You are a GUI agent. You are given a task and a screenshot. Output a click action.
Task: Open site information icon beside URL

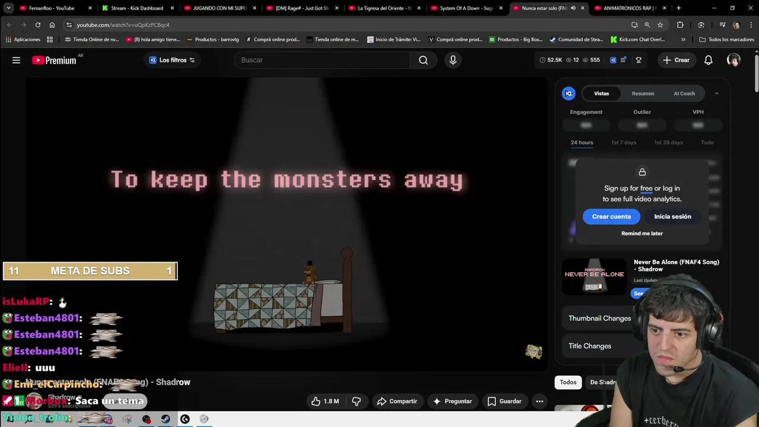[69, 25]
